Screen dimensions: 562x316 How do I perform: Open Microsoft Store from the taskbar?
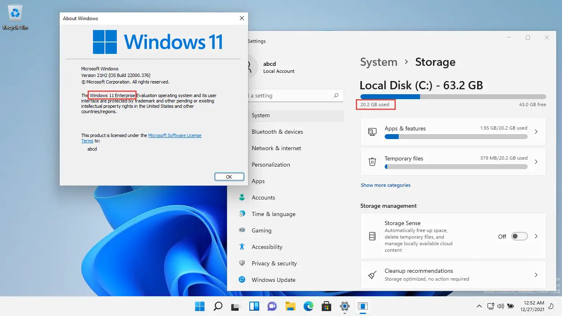click(x=327, y=306)
